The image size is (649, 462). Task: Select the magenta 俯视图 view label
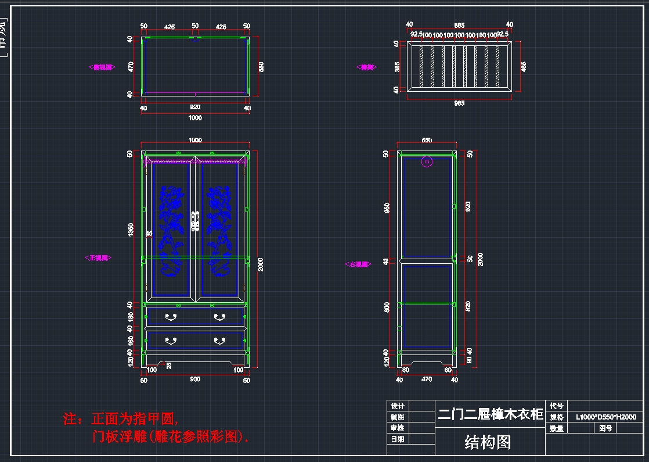pos(102,67)
